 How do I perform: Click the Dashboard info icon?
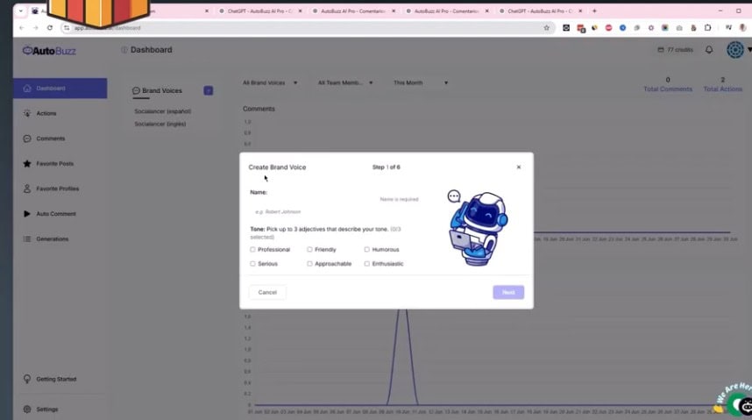124,50
